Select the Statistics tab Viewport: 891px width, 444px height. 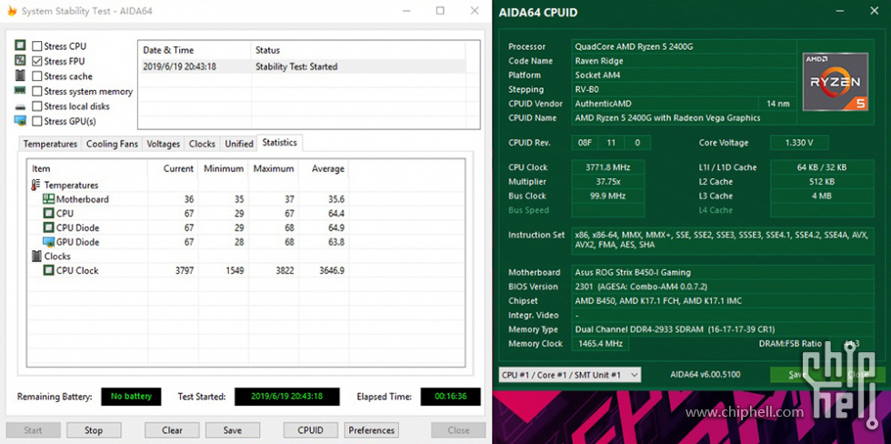point(280,143)
